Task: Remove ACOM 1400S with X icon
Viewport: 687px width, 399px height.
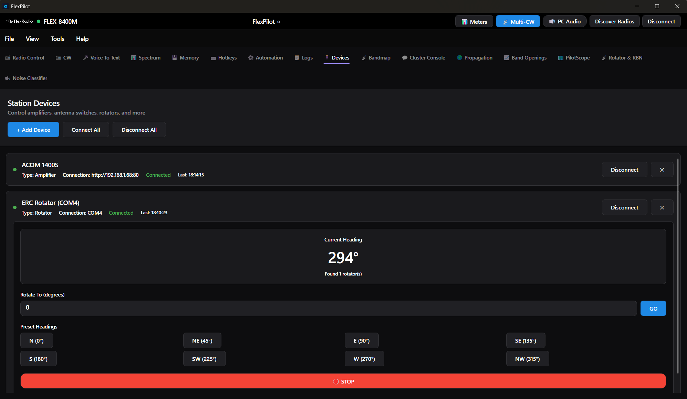Action: 662,170
